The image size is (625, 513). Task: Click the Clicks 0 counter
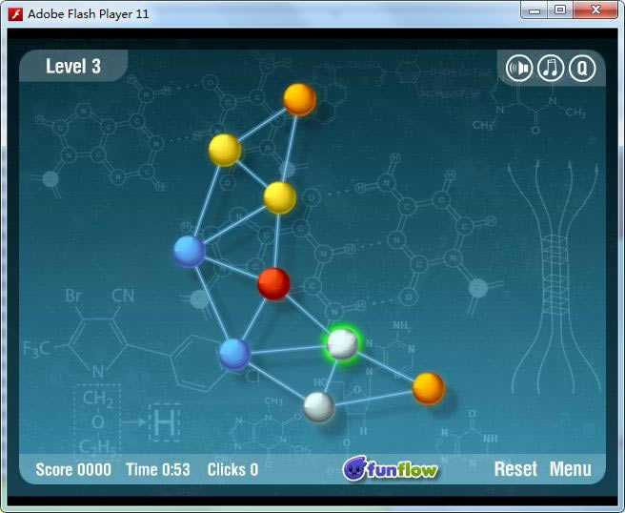pos(232,469)
